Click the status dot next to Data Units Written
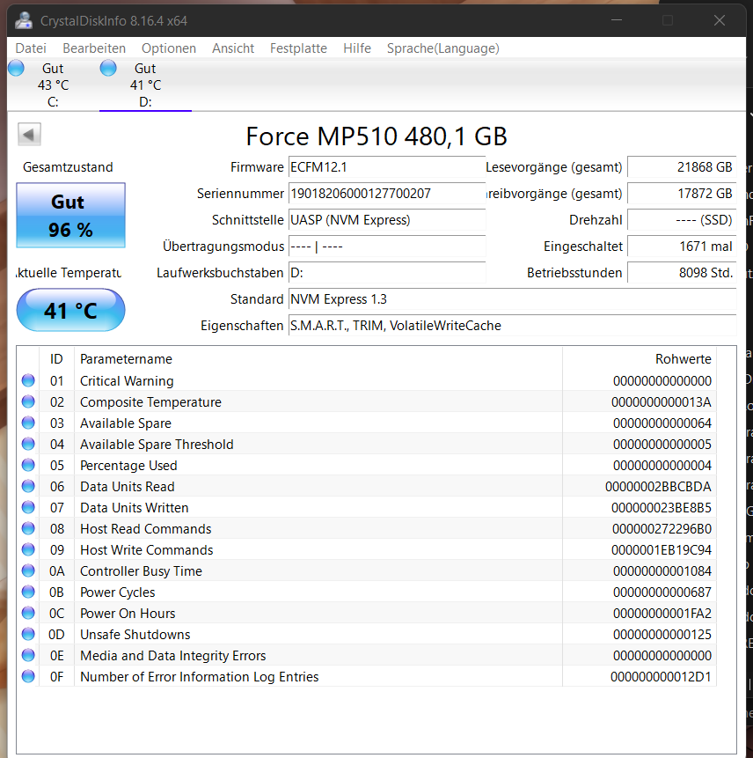The width and height of the screenshot is (753, 758). click(28, 507)
